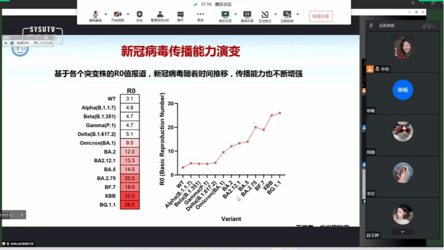Viewport: 444px width, 250px height.
Task: Open Remote Control (远程控制) icon
Action: pos(287,16)
